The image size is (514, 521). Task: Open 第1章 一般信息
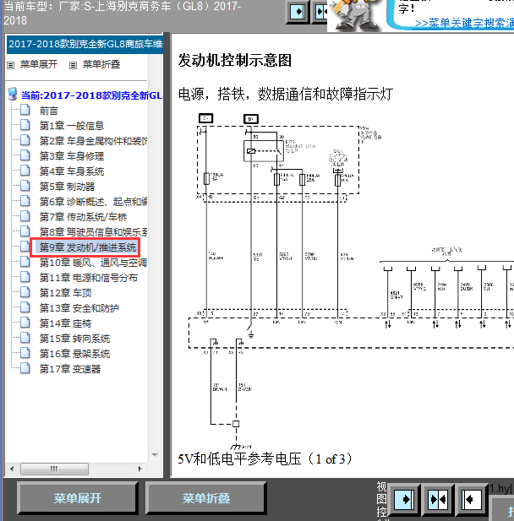click(x=72, y=126)
